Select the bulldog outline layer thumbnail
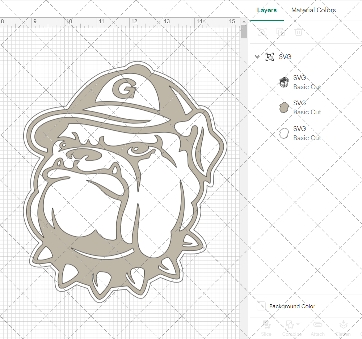This screenshot has height=339, width=362. coord(284,82)
